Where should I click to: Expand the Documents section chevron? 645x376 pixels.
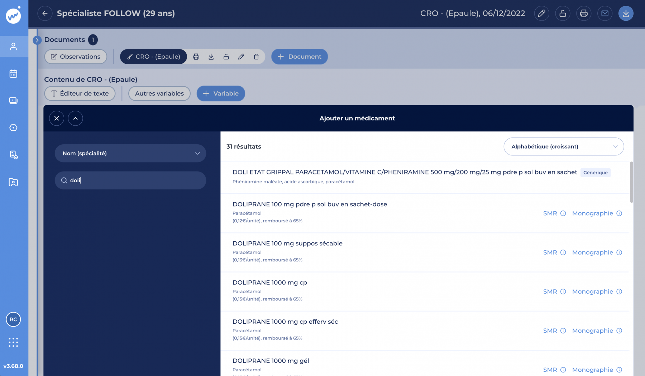click(37, 40)
